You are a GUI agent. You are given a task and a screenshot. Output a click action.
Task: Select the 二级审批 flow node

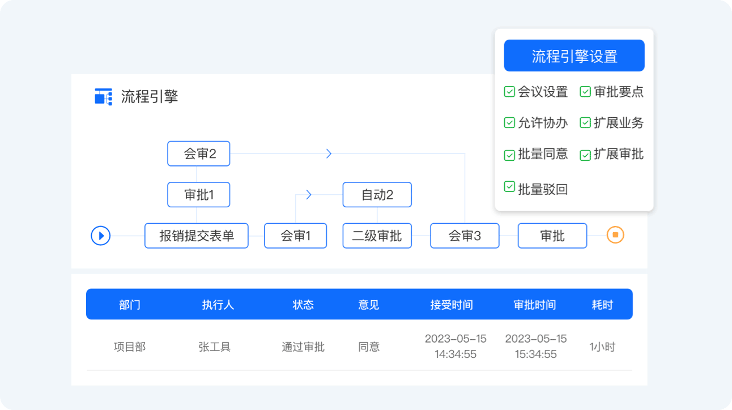[x=377, y=236]
